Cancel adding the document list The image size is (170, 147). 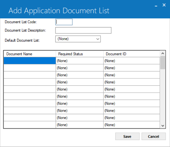click(154, 136)
